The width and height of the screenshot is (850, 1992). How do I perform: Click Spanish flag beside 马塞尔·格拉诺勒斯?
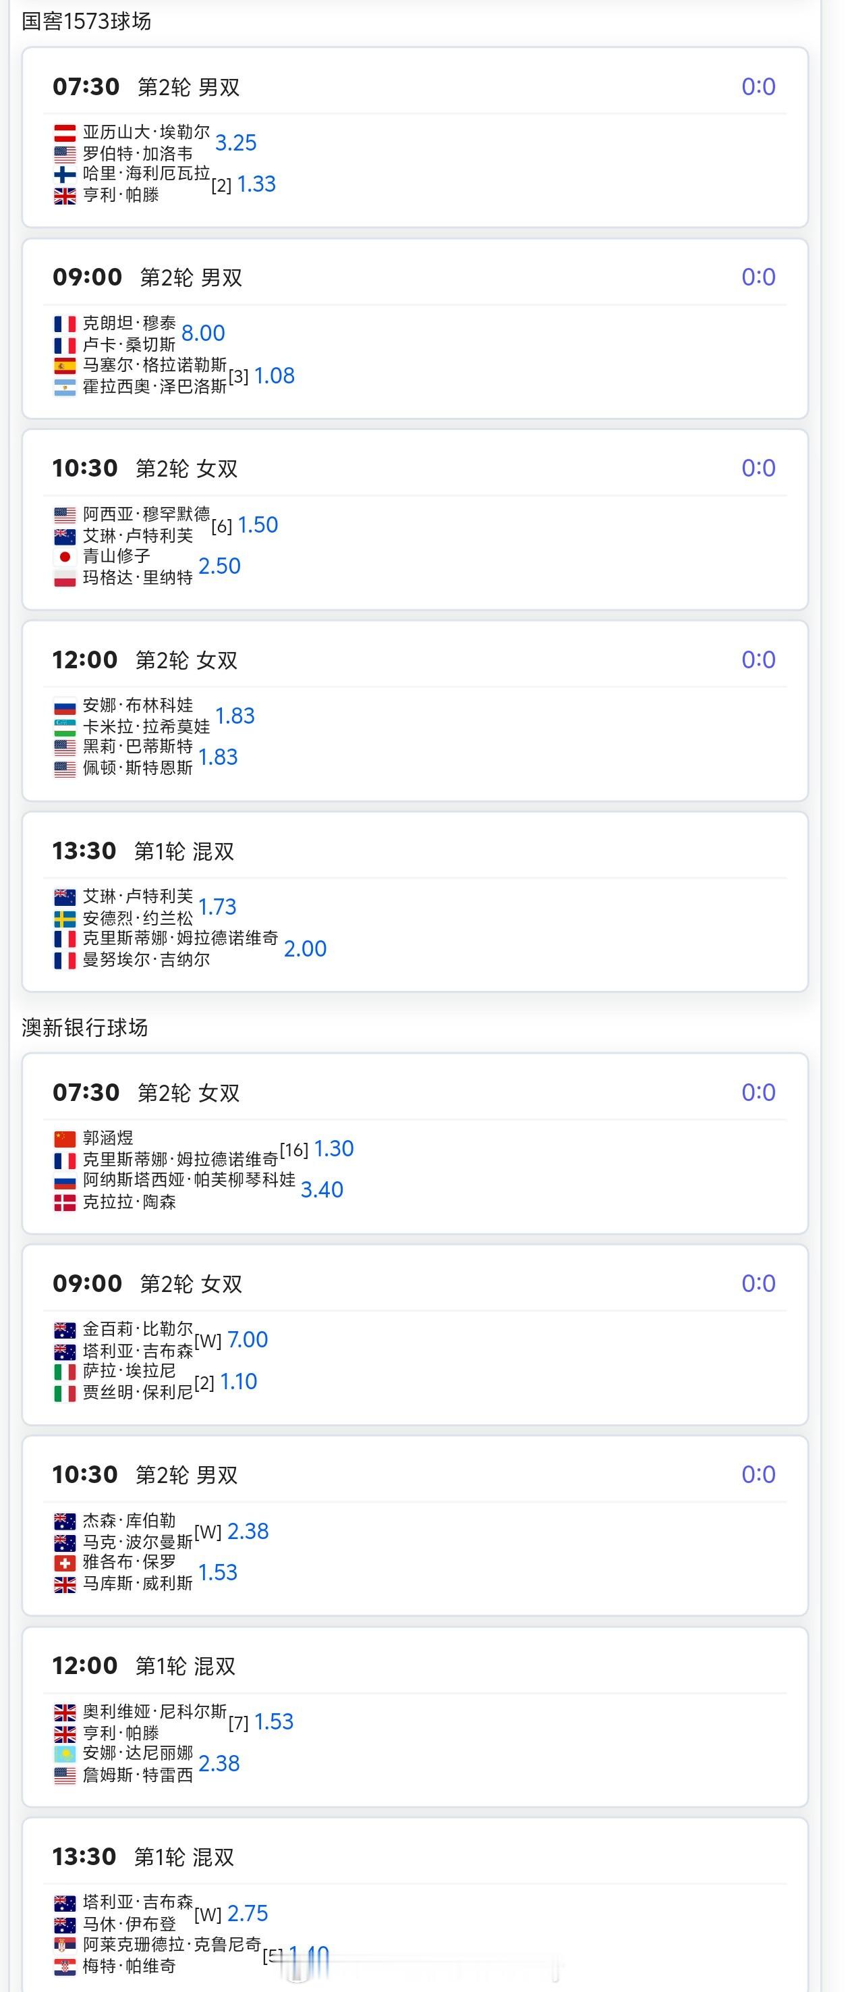(65, 365)
